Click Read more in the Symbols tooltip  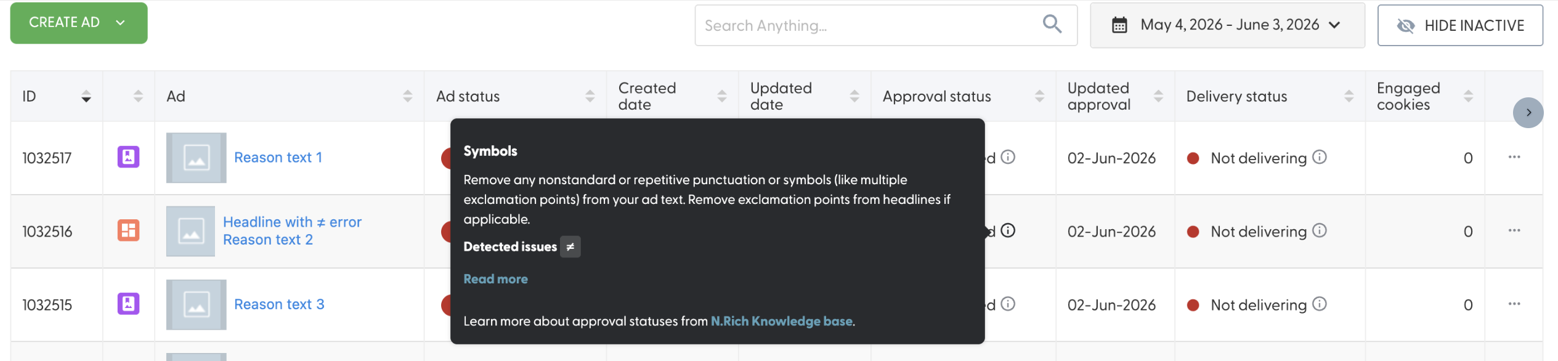pyautogui.click(x=495, y=279)
